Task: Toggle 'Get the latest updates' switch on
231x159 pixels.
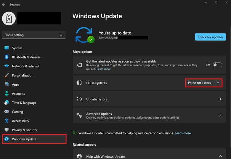Action: coord(218,65)
